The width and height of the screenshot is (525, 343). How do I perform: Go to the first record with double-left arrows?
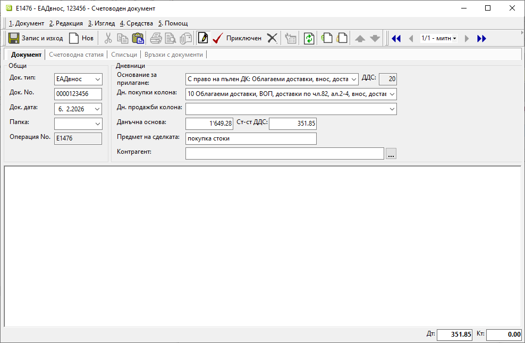[x=396, y=38]
